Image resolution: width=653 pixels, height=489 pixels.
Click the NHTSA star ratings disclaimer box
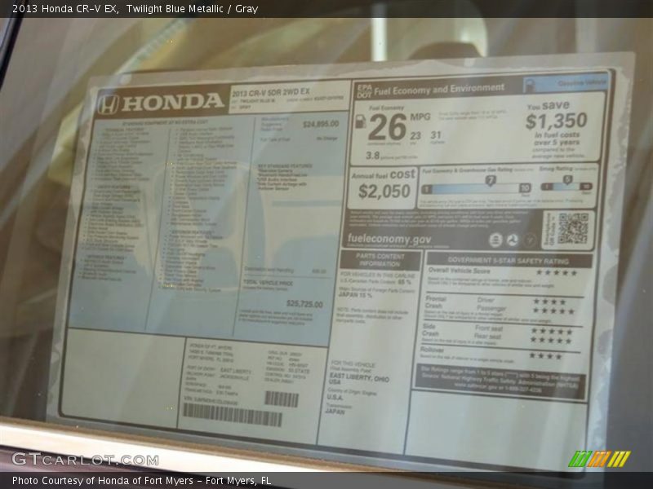[x=500, y=381]
